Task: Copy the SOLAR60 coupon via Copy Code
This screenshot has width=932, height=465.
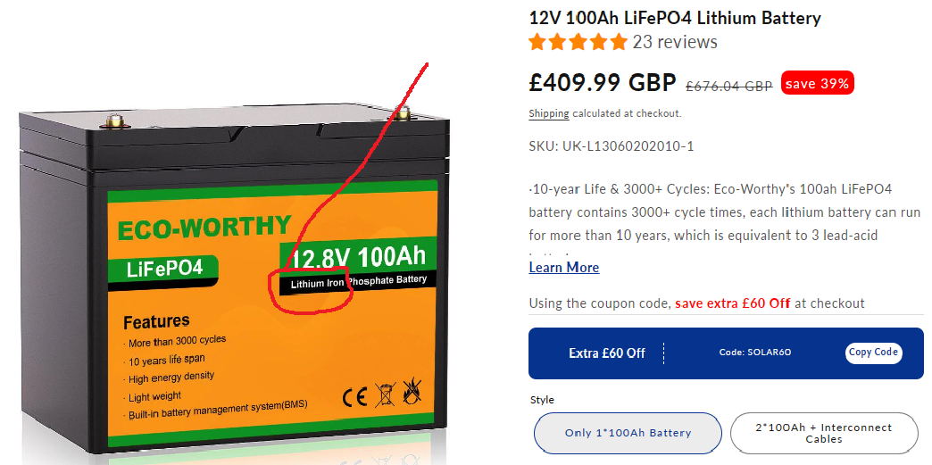Action: pyautogui.click(x=873, y=352)
